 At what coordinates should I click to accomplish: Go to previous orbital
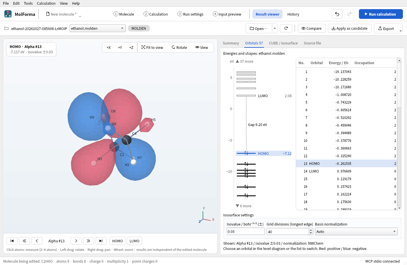point(37,241)
